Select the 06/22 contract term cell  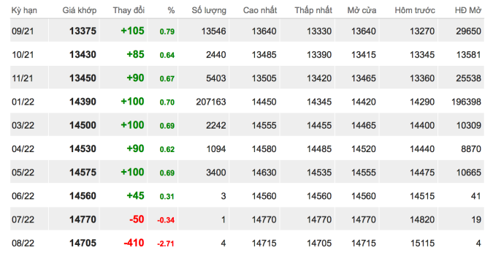tap(23, 196)
